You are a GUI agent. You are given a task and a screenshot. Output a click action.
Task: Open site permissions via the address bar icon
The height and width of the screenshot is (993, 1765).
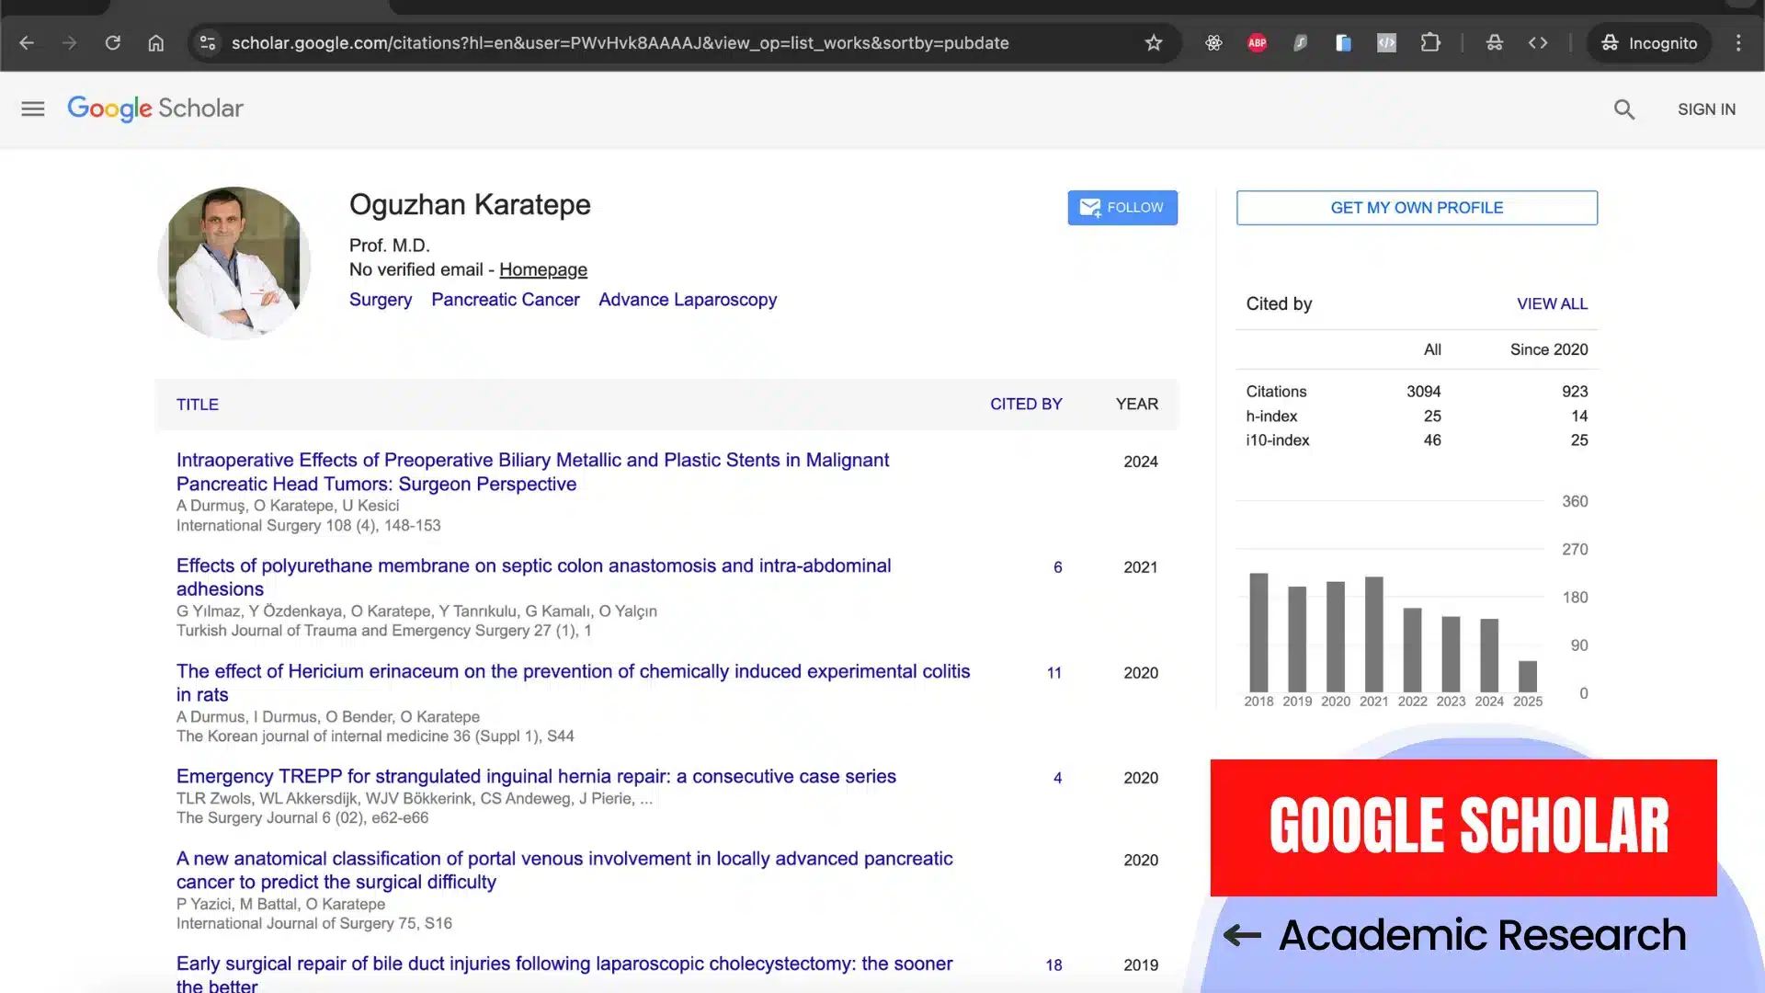pyautogui.click(x=208, y=42)
